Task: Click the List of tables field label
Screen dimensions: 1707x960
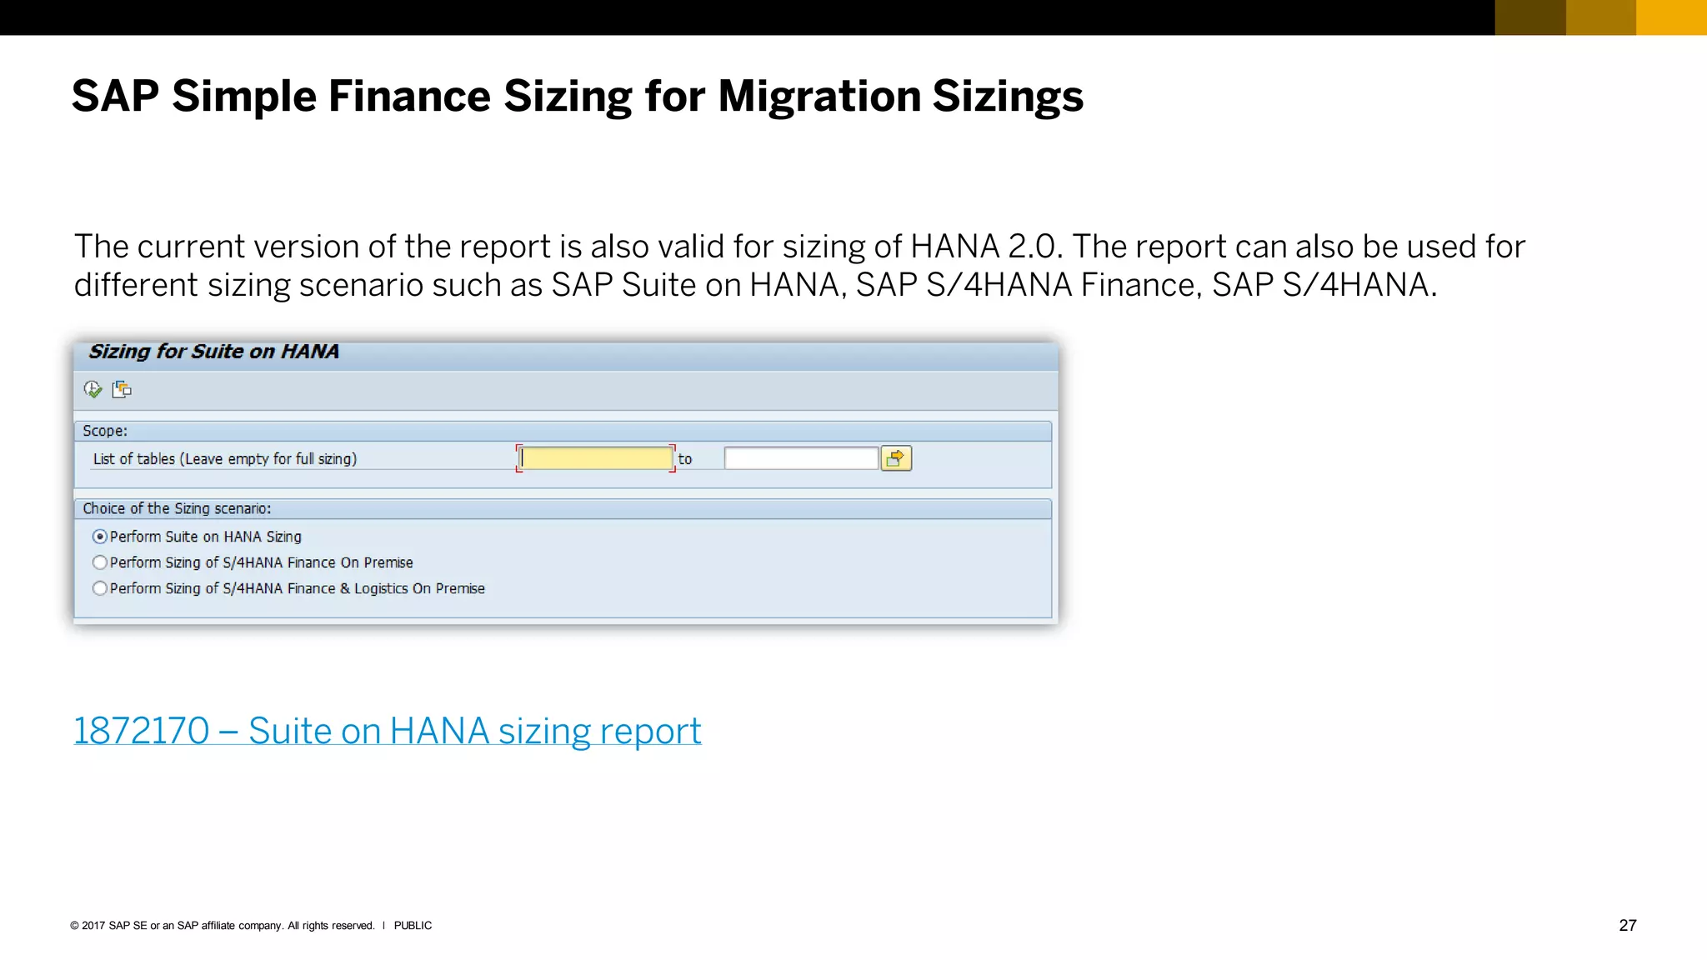Action: [x=225, y=459]
